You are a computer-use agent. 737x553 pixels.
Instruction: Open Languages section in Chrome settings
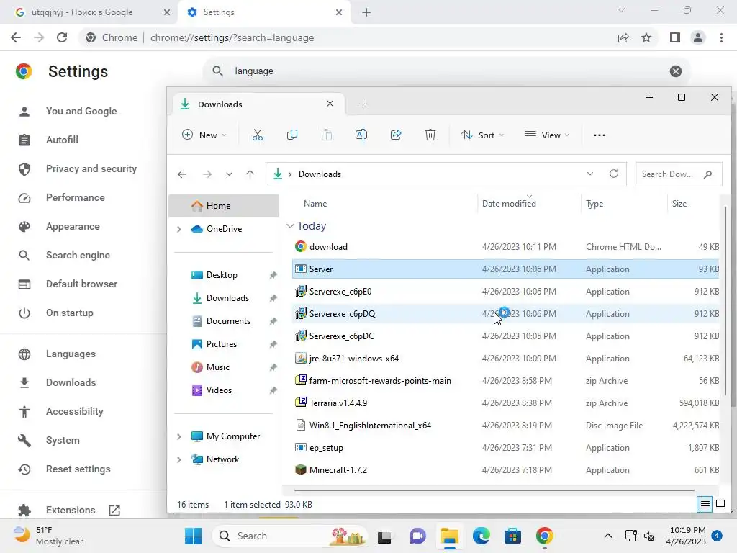(71, 354)
